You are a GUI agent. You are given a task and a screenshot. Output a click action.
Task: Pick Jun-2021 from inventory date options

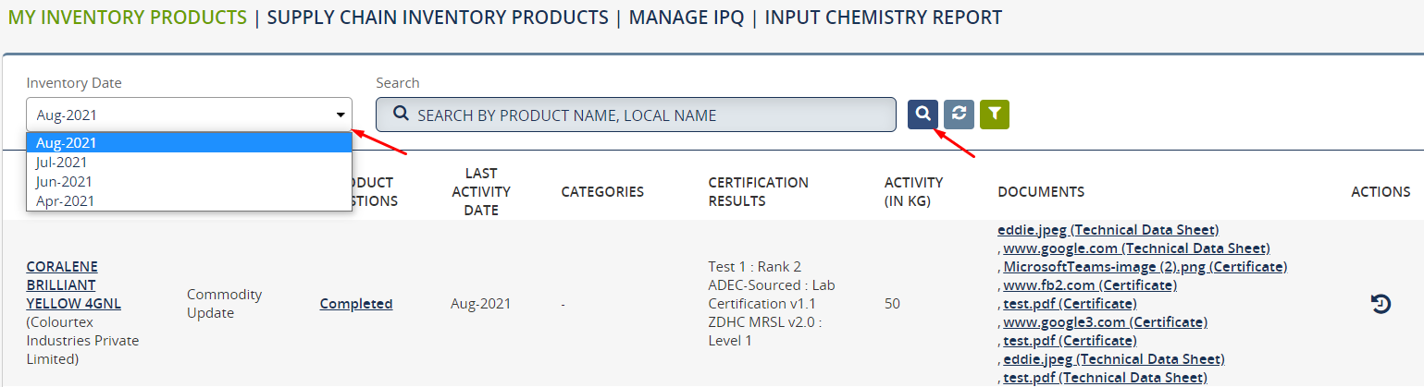[x=189, y=181]
